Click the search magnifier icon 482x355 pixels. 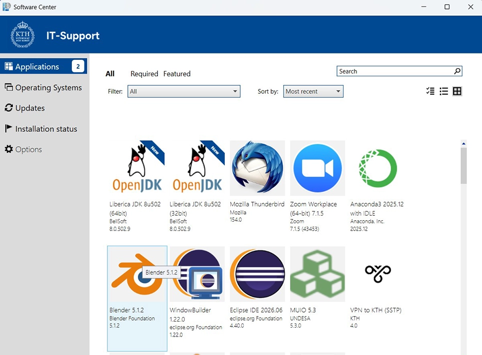pos(457,71)
